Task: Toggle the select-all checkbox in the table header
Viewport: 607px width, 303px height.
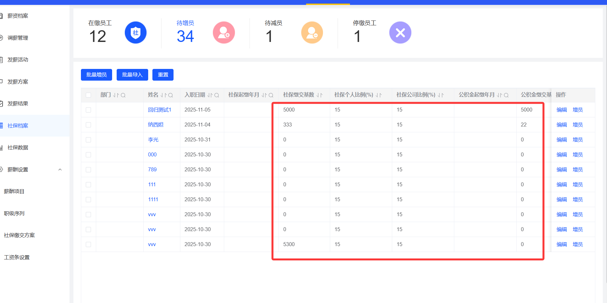Action: coord(88,95)
